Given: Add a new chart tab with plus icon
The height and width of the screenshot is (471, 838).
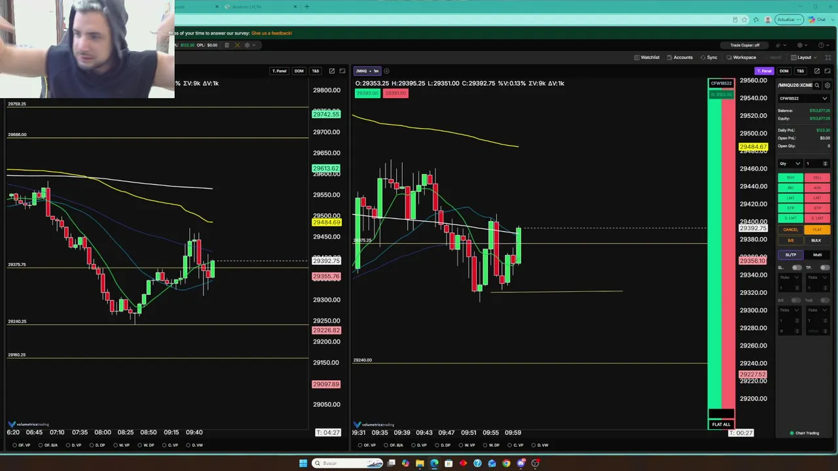Looking at the screenshot, I should [x=386, y=71].
